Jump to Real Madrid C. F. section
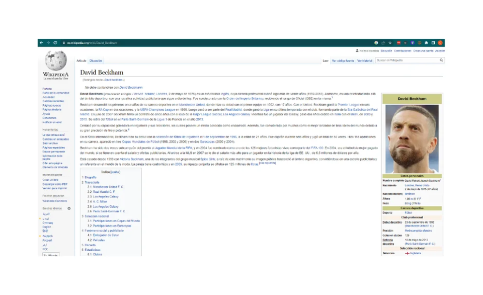The image size is (483, 295). pyautogui.click(x=104, y=192)
